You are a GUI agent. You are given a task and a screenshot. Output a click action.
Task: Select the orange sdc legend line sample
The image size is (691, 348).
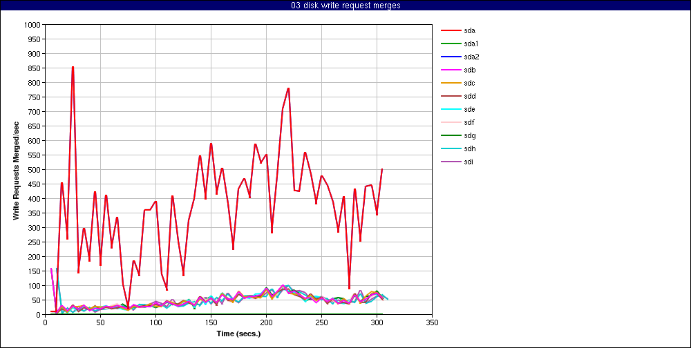(x=451, y=83)
